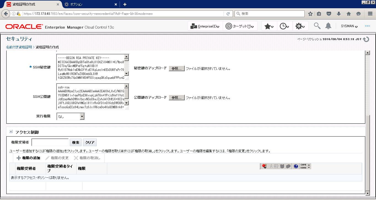Click the site information icon in address bar
Screen dimensions: 376x200
pos(14,13)
